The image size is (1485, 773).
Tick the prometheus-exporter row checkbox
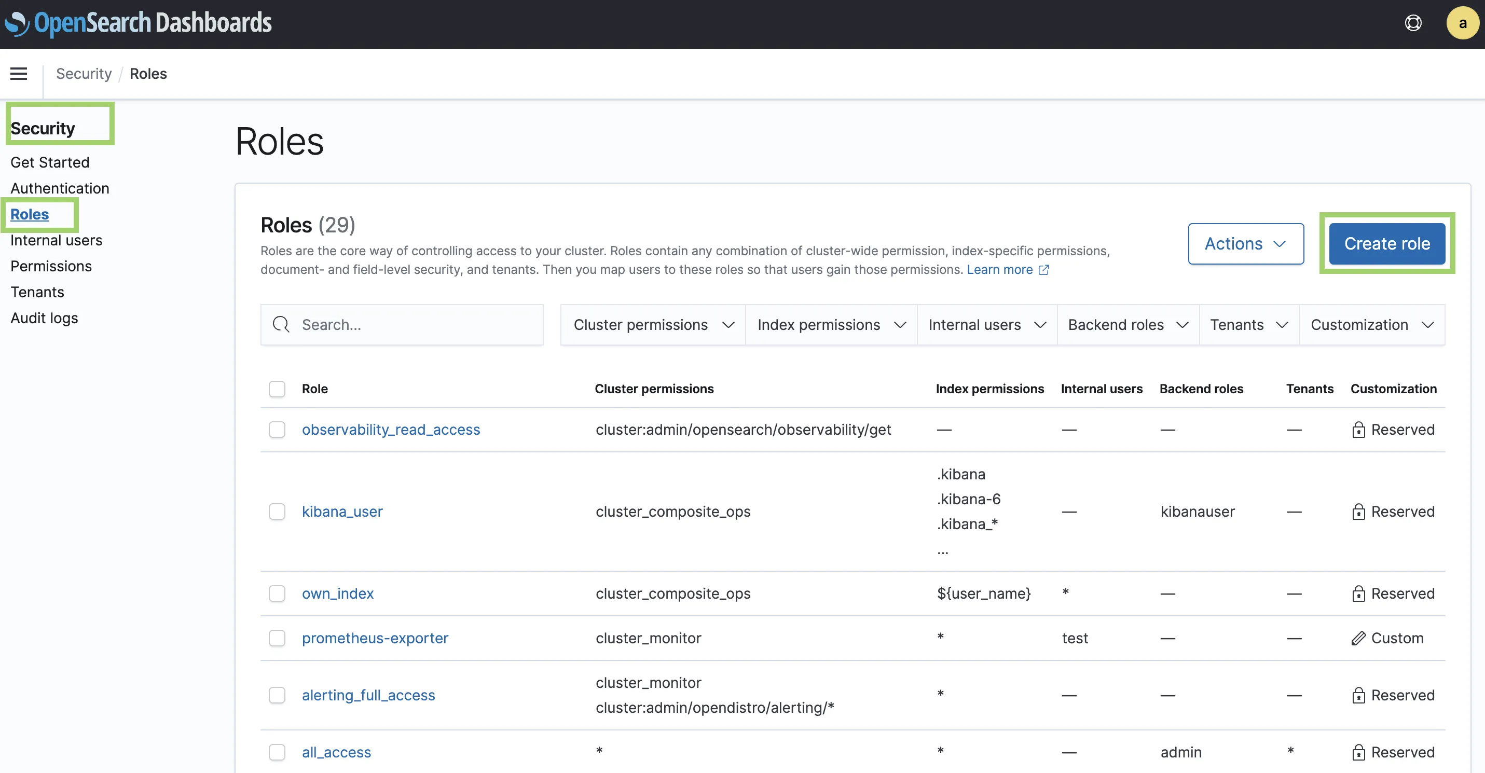pos(277,638)
